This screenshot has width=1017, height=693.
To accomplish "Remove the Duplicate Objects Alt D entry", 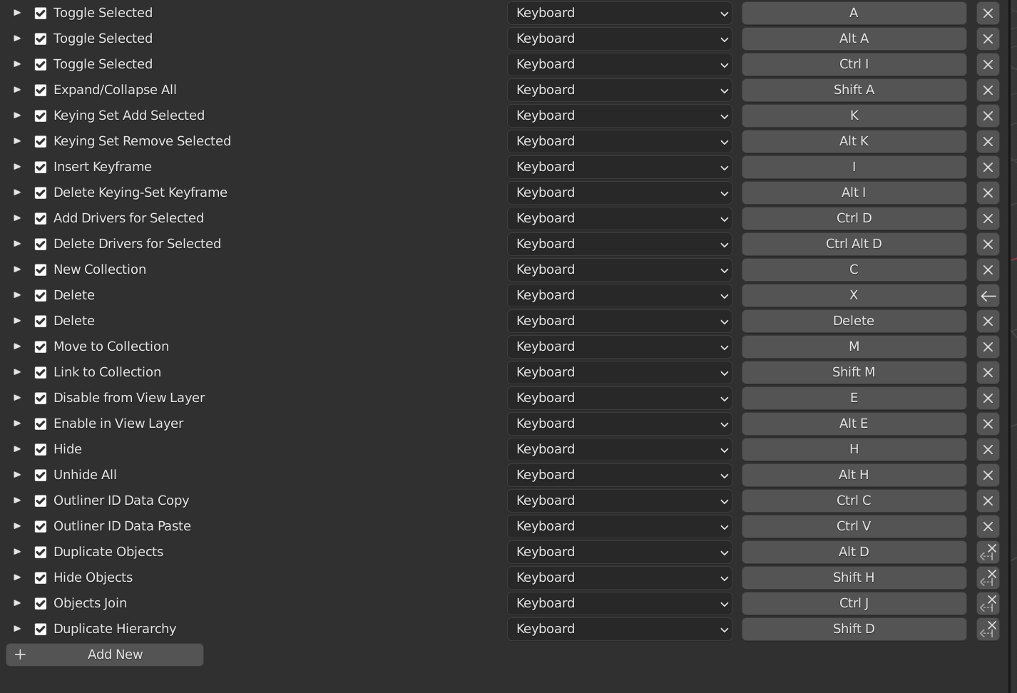I will point(988,552).
